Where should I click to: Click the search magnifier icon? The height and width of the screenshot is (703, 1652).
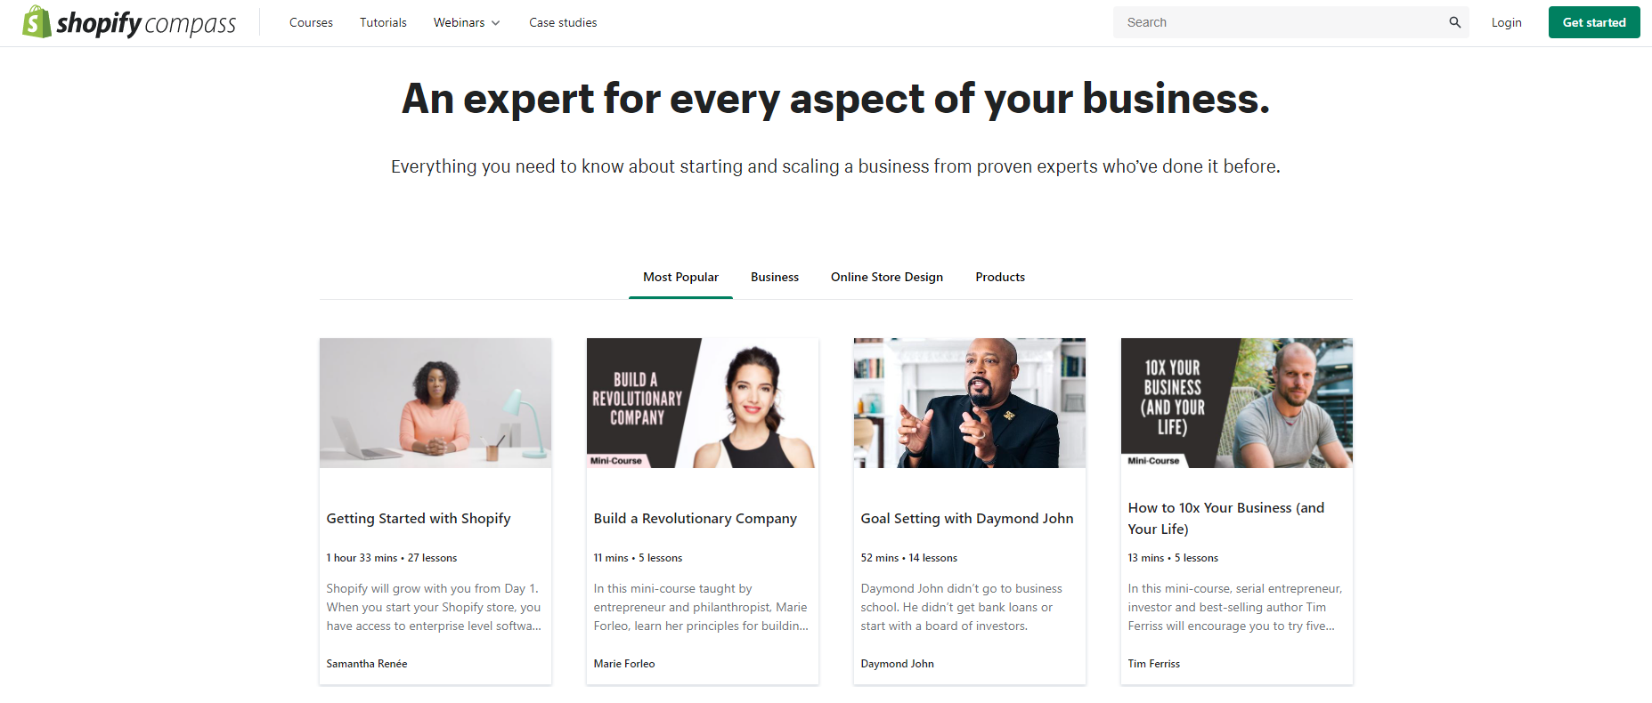coord(1454,21)
